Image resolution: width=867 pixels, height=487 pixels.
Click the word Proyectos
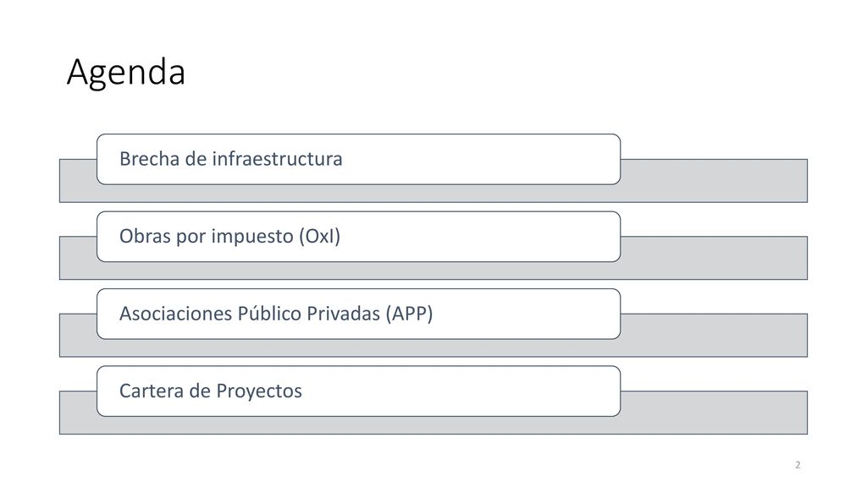tap(259, 391)
